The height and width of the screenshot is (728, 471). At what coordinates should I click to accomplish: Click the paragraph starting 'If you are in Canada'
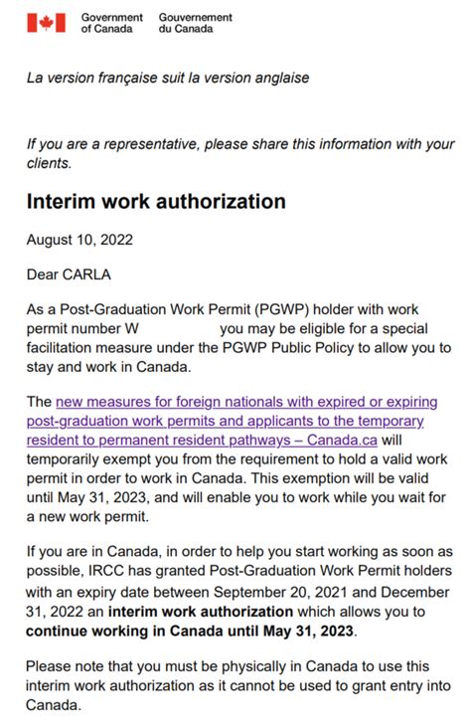click(x=239, y=591)
